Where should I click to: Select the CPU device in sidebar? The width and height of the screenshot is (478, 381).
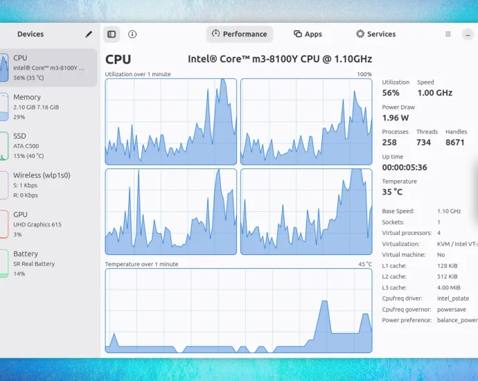click(x=48, y=68)
